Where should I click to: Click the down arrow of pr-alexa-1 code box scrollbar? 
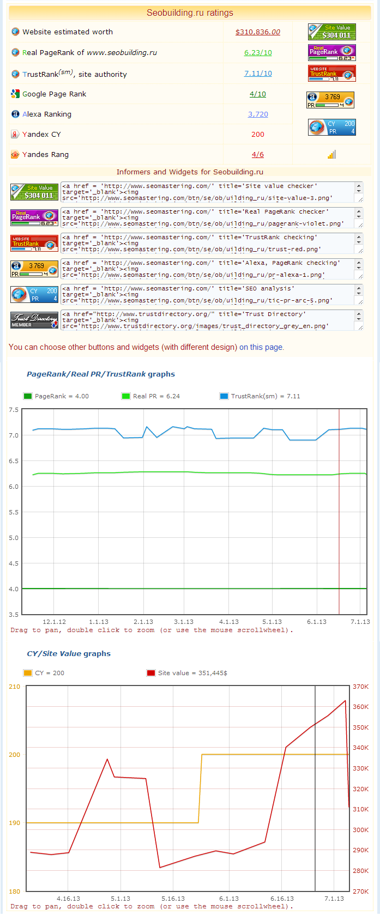tap(359, 268)
